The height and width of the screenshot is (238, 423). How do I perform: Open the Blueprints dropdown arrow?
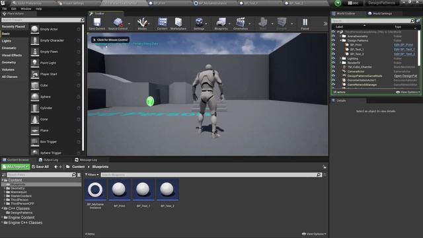tap(229, 24)
